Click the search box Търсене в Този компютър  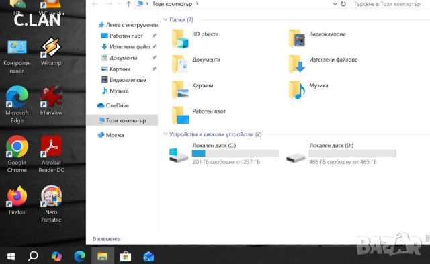(390, 4)
